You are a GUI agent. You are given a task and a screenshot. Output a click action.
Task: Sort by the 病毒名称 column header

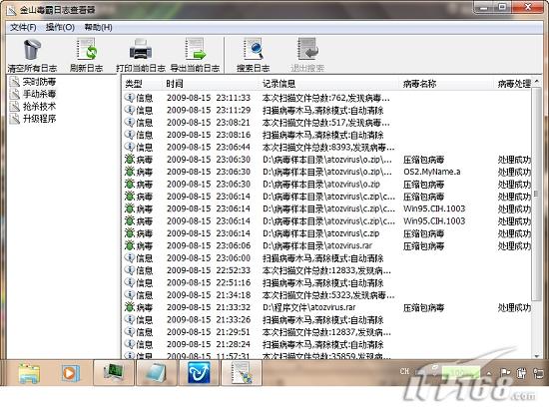419,84
